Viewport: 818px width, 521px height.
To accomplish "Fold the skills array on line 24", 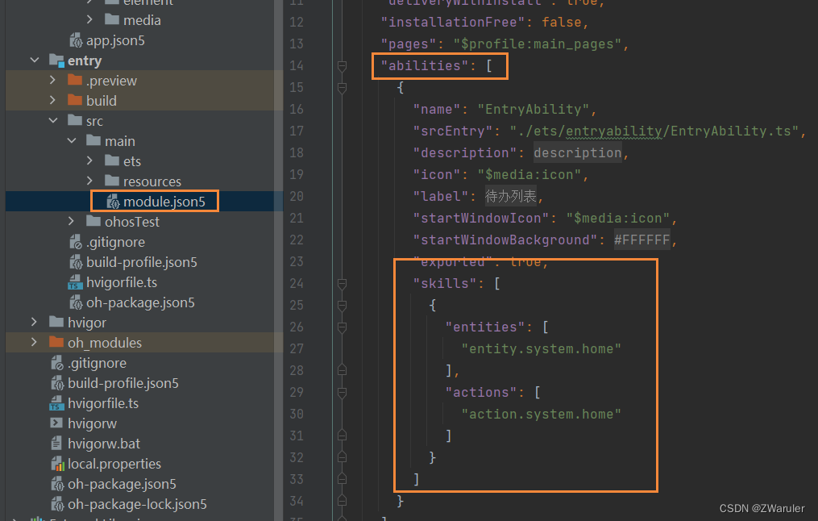I will pos(343,284).
